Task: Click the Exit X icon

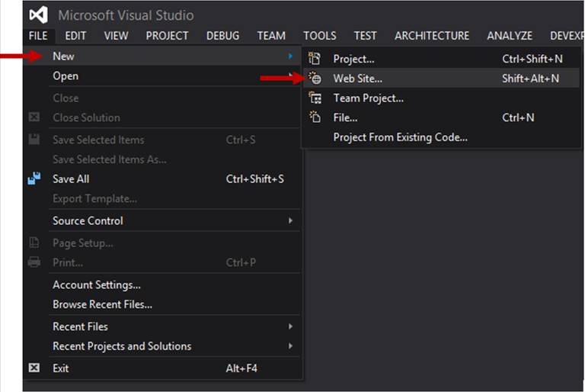Action: [x=34, y=368]
